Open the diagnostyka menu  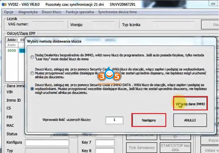[x=28, y=12]
